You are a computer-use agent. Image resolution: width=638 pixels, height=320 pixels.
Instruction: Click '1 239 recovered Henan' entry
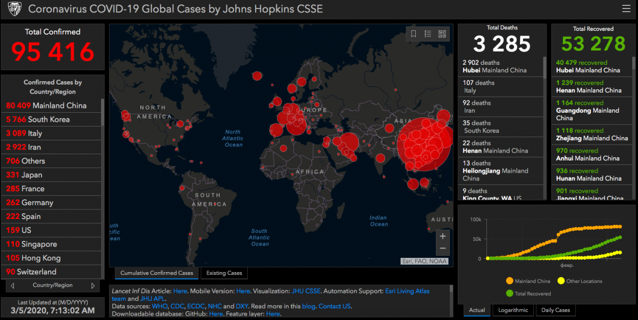[x=591, y=87]
